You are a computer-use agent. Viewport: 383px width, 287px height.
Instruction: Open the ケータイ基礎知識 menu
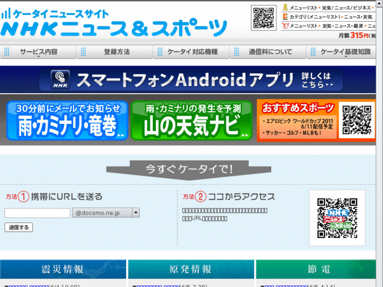(x=341, y=52)
